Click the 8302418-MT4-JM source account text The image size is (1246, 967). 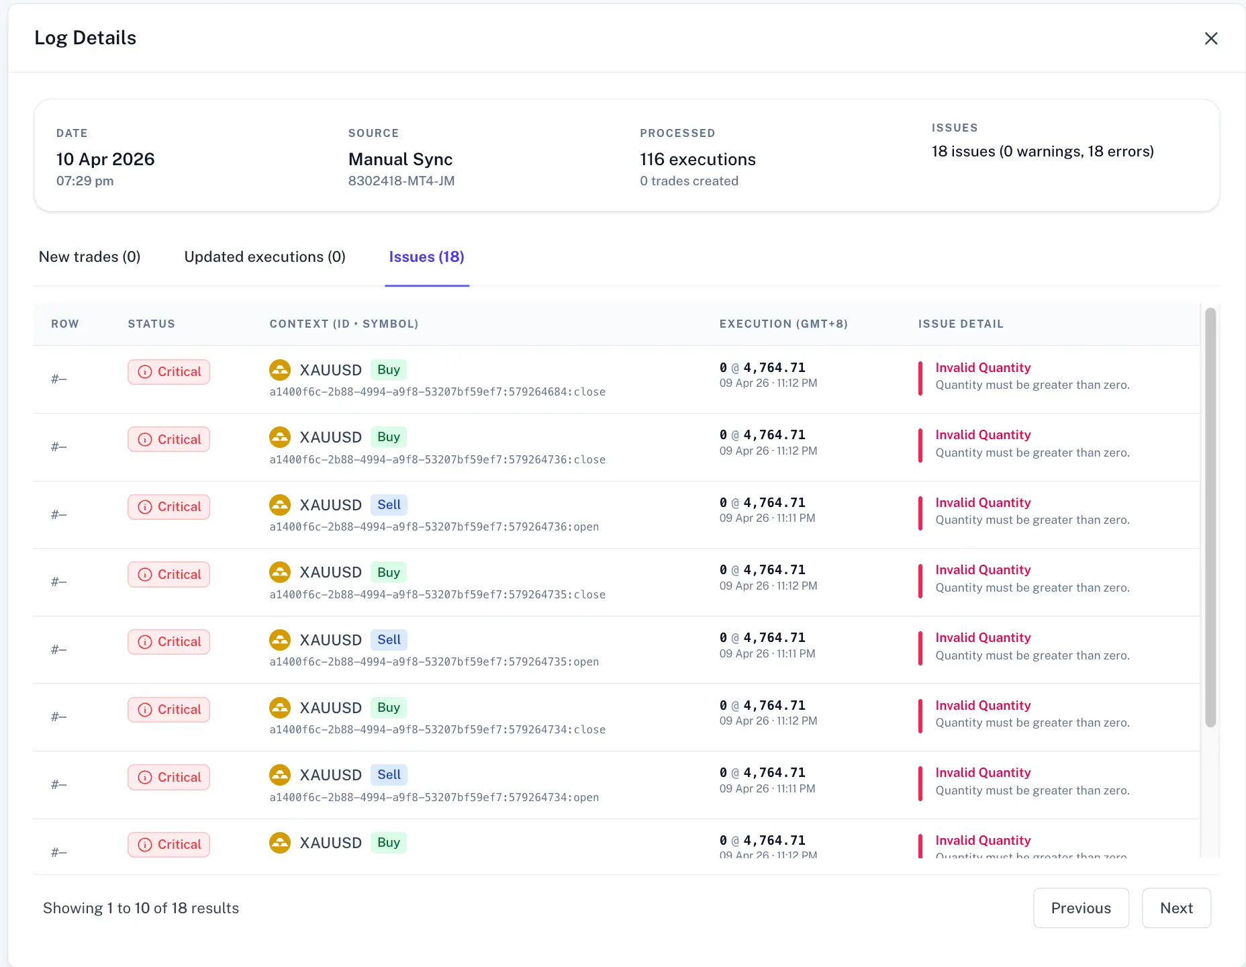pyautogui.click(x=401, y=181)
